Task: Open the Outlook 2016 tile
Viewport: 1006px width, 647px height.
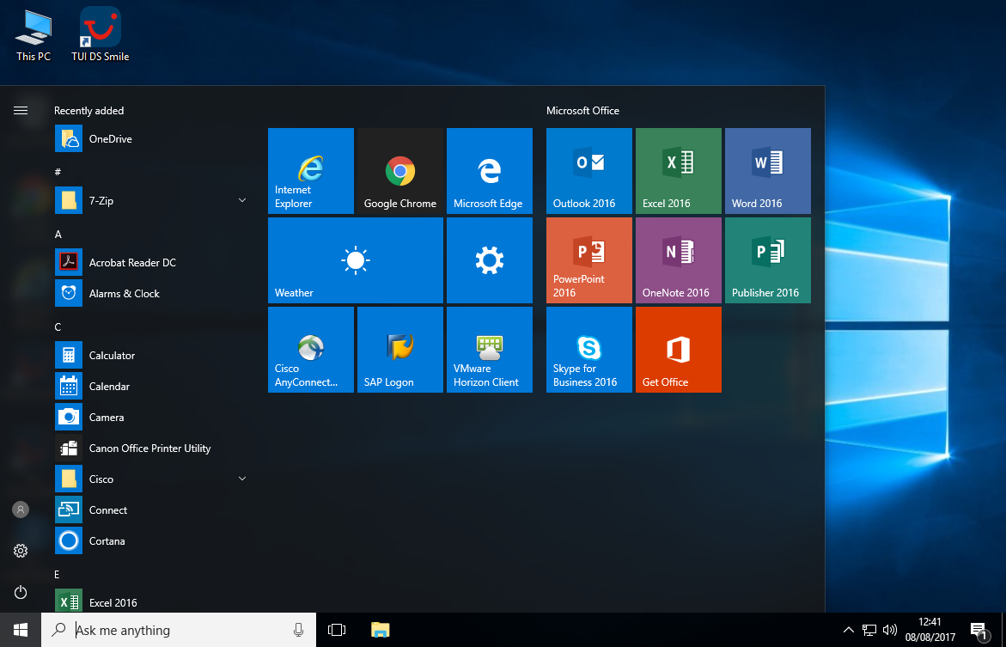Action: click(589, 171)
